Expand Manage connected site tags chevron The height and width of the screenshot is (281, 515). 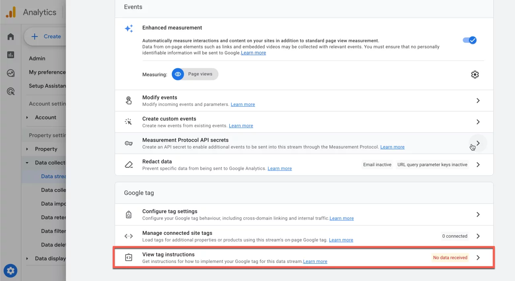pyautogui.click(x=478, y=236)
